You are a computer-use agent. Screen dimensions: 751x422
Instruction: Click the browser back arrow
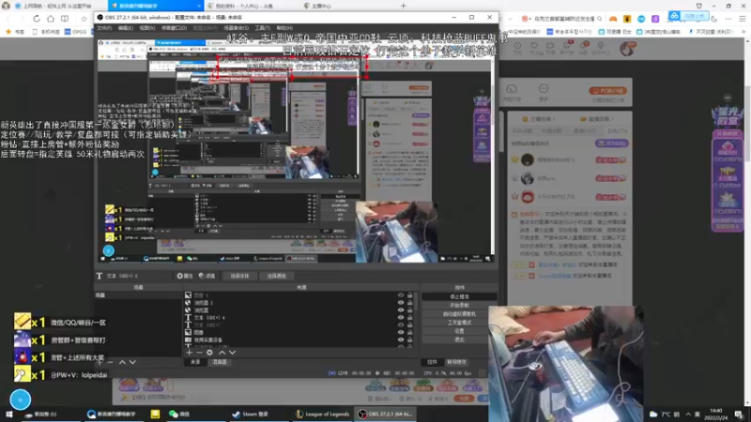tap(8, 19)
